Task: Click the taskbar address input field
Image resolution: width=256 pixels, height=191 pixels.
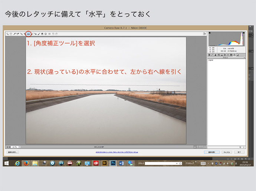Action: pyautogui.click(x=160, y=163)
